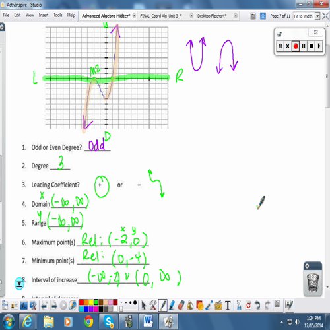Go to the previous page arrow

pos(44,306)
